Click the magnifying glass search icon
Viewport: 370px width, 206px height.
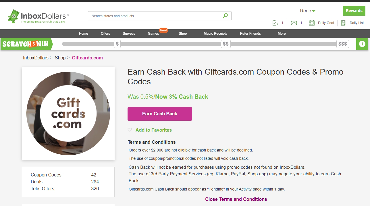pos(225,16)
